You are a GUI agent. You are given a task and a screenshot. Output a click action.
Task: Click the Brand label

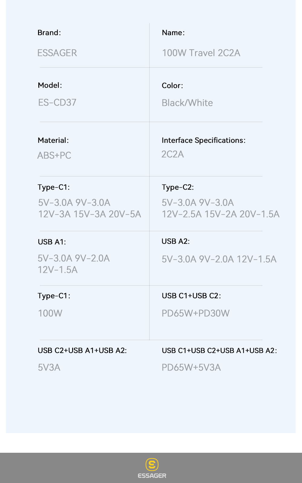49,33
